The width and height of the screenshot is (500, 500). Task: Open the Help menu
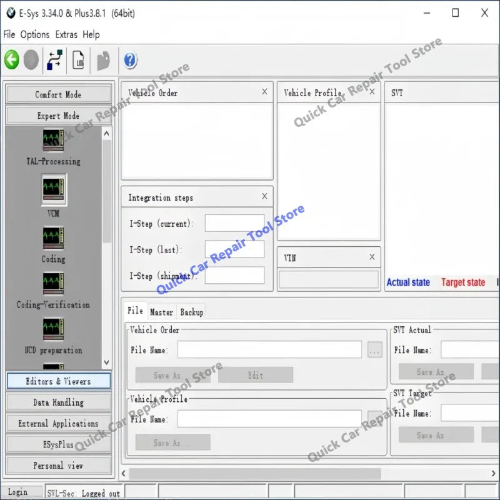coord(91,34)
